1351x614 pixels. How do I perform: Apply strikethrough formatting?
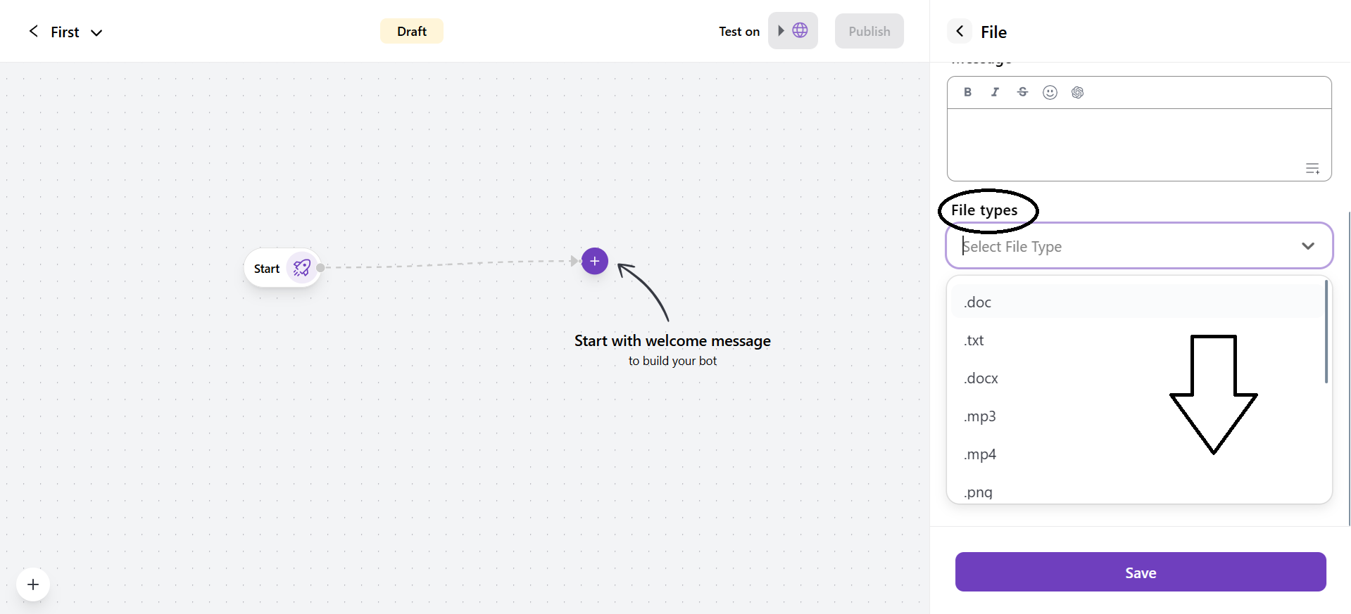point(1022,92)
